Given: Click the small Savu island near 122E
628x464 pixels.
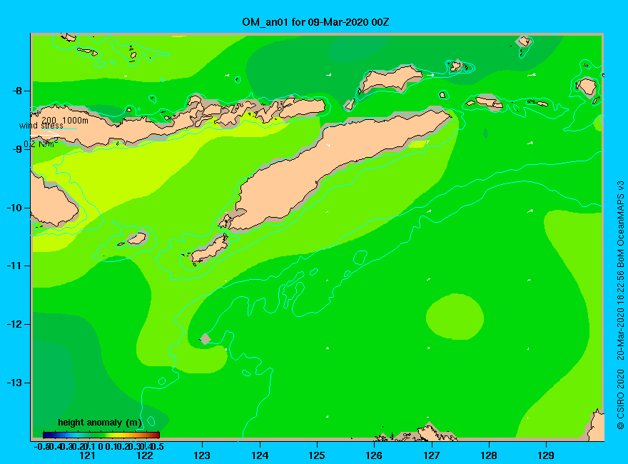Looking at the screenshot, I should click(136, 239).
